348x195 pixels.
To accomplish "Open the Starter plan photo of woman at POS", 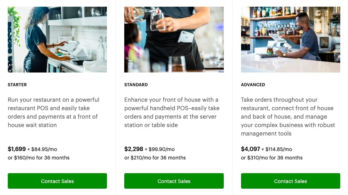I will 57,39.
